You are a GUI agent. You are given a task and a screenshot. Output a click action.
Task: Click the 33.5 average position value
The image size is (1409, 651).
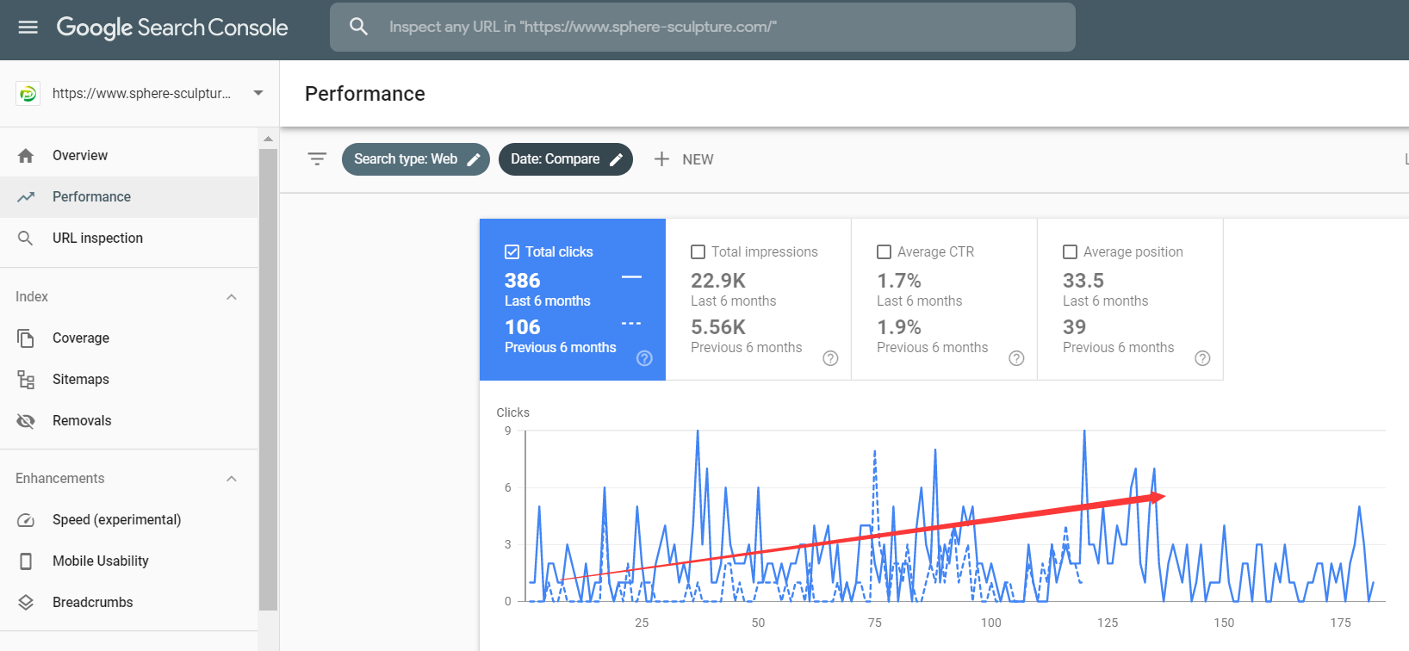(1083, 281)
